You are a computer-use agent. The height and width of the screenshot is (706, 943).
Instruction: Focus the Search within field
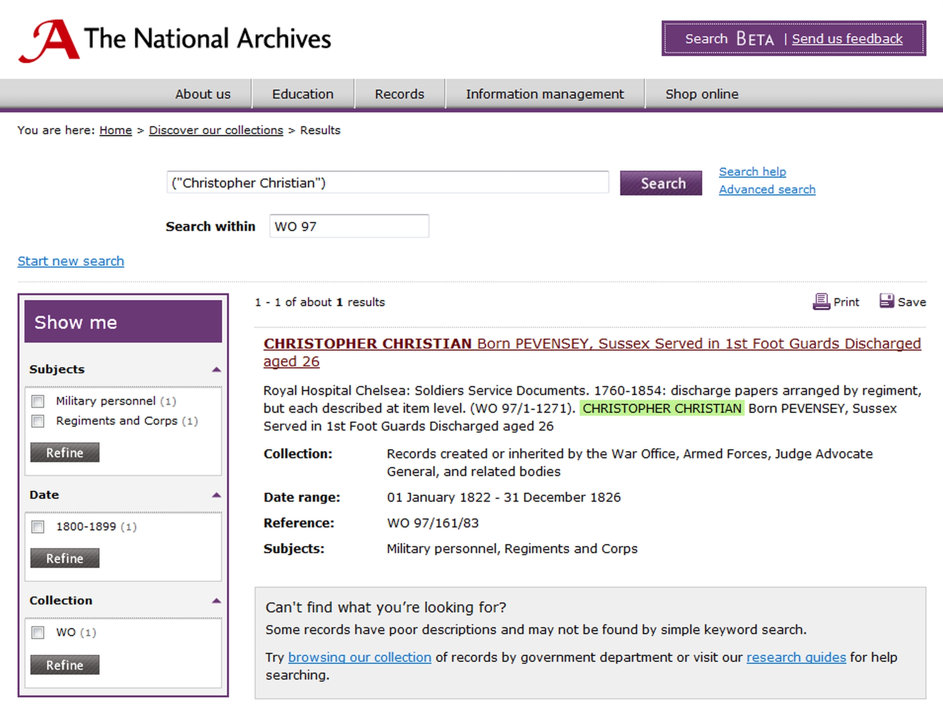click(x=349, y=226)
